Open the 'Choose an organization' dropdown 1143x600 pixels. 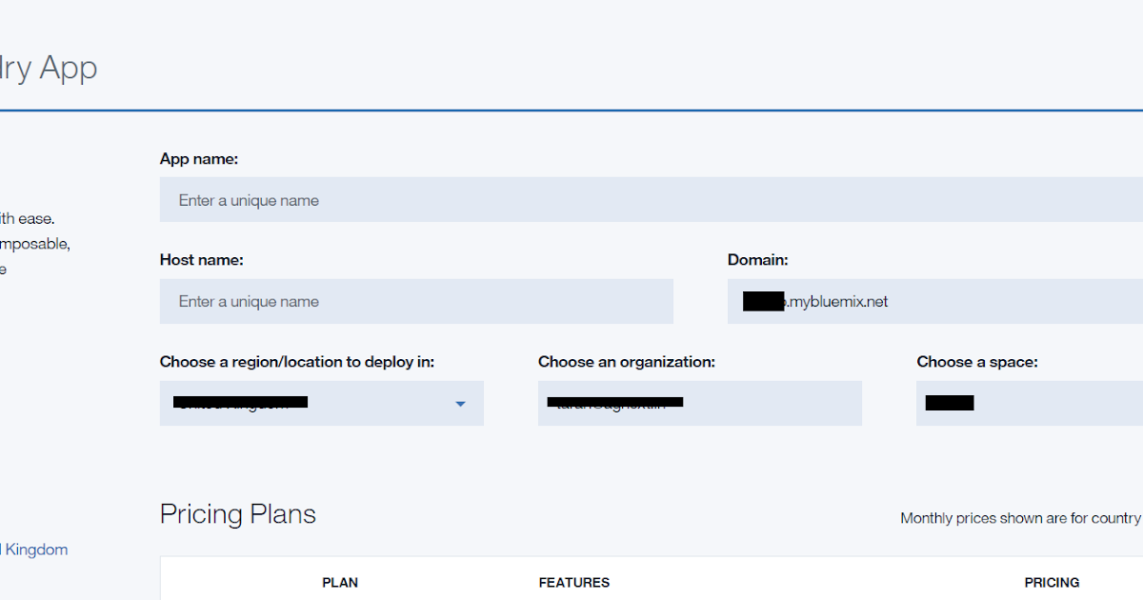pos(700,403)
